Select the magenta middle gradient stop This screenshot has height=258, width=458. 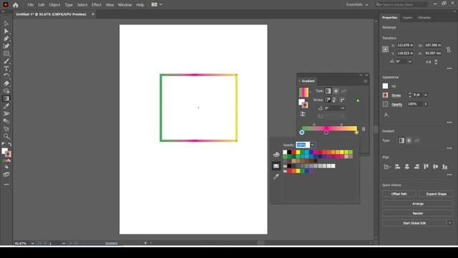(326, 133)
